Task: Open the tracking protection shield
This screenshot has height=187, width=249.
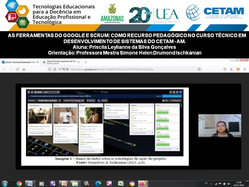Action: [50, 69]
